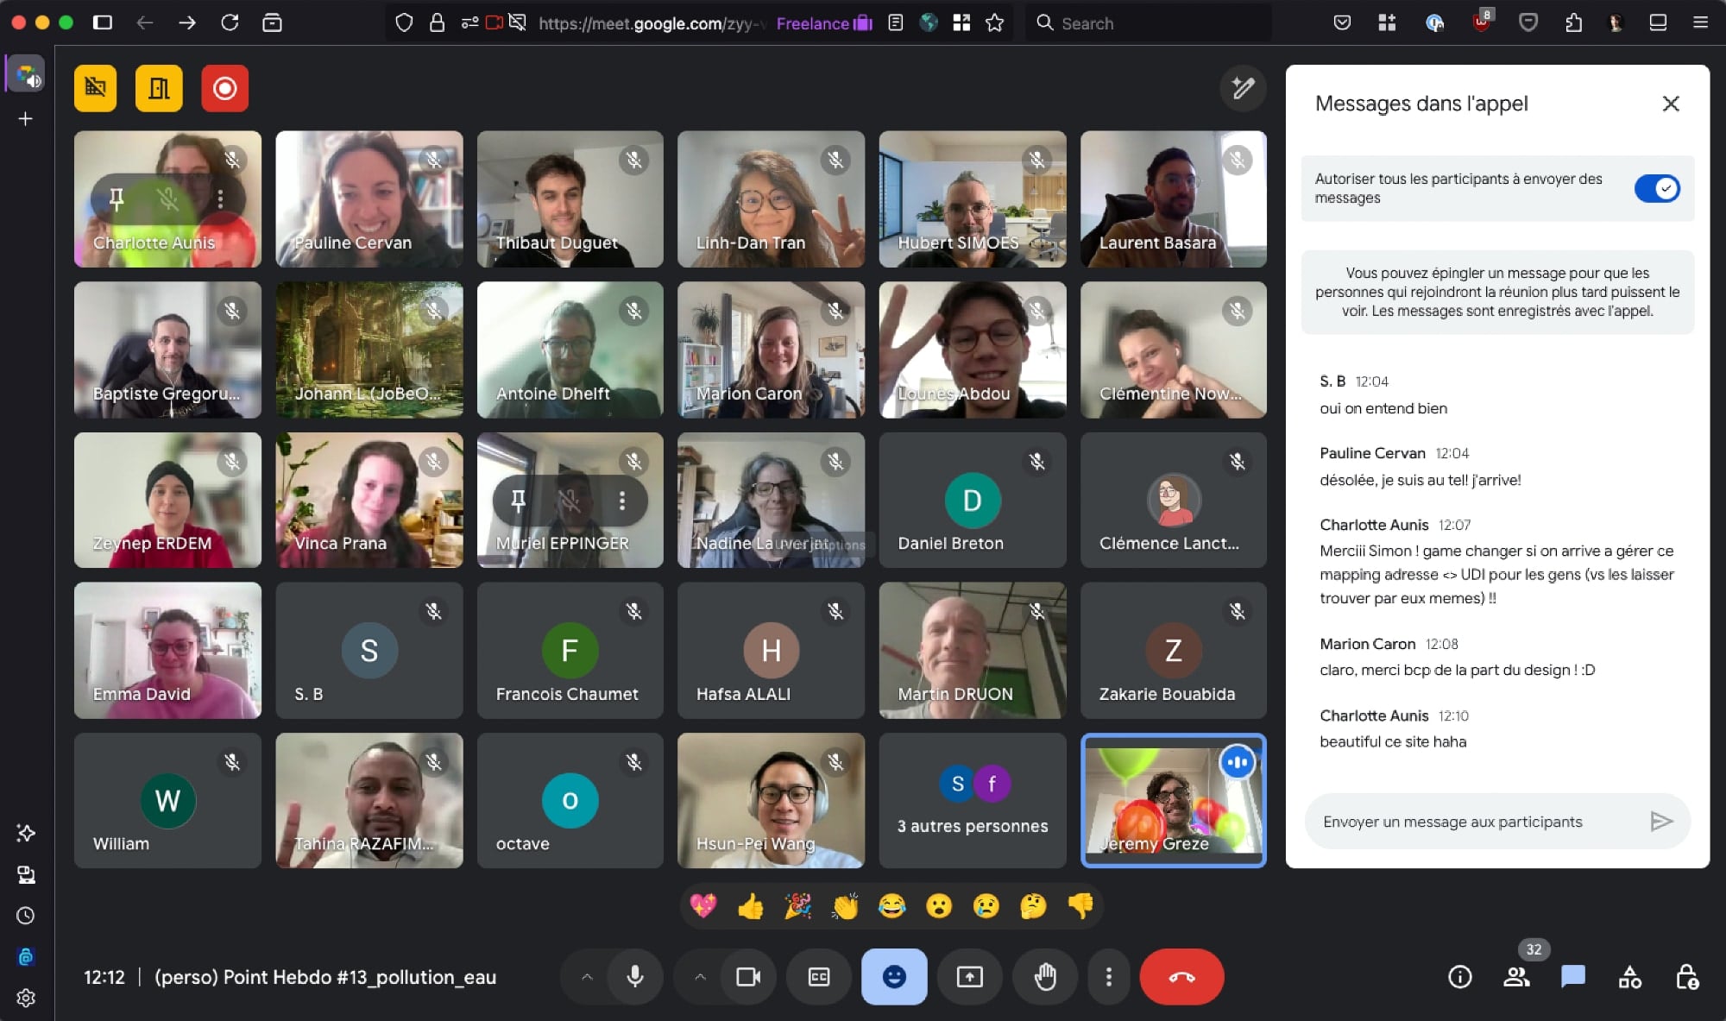This screenshot has width=1726, height=1021.
Task: Open the participants list
Action: (1516, 977)
